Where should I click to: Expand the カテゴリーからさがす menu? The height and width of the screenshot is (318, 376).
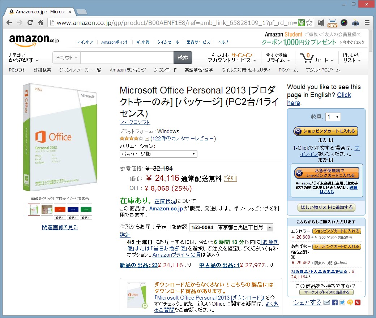tap(23, 58)
